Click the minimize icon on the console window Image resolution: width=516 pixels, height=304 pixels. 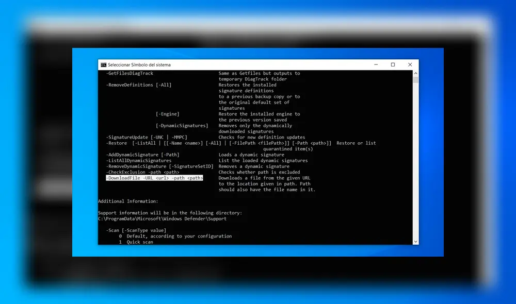point(376,64)
